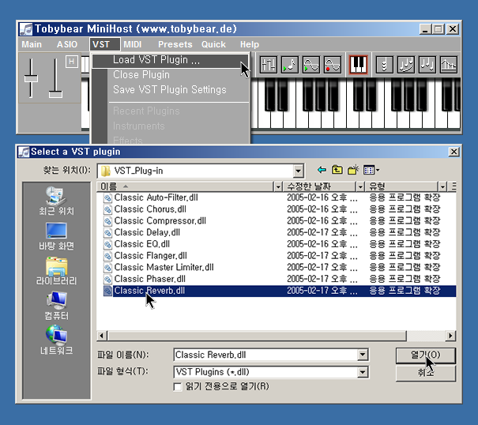Create a new folder icon
478x425 pixels.
click(x=353, y=170)
